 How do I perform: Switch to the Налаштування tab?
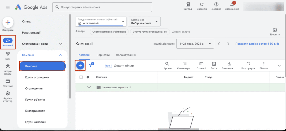pyautogui.click(x=126, y=55)
